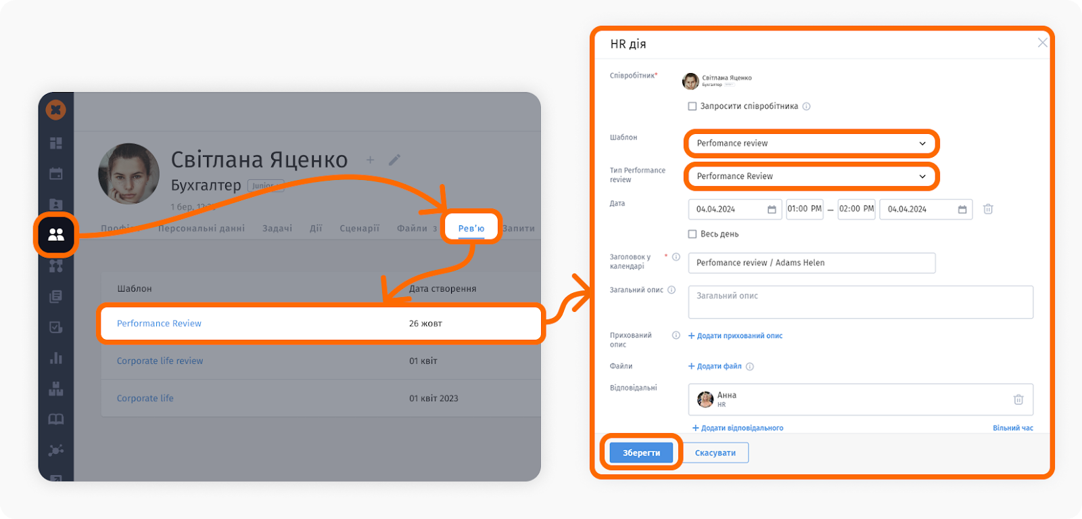Click the analytics bar chart sidebar icon

[56, 358]
